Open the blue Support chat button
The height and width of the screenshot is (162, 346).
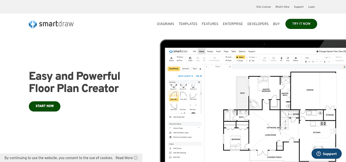point(327,154)
